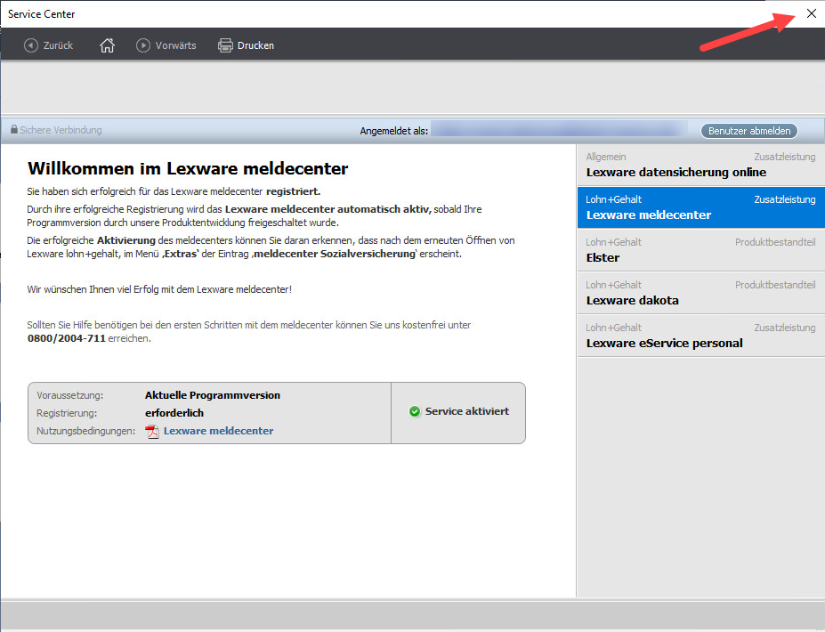Click heading 'Willkommen im Lexware meldecenter'
Image resolution: width=825 pixels, height=632 pixels.
188,168
